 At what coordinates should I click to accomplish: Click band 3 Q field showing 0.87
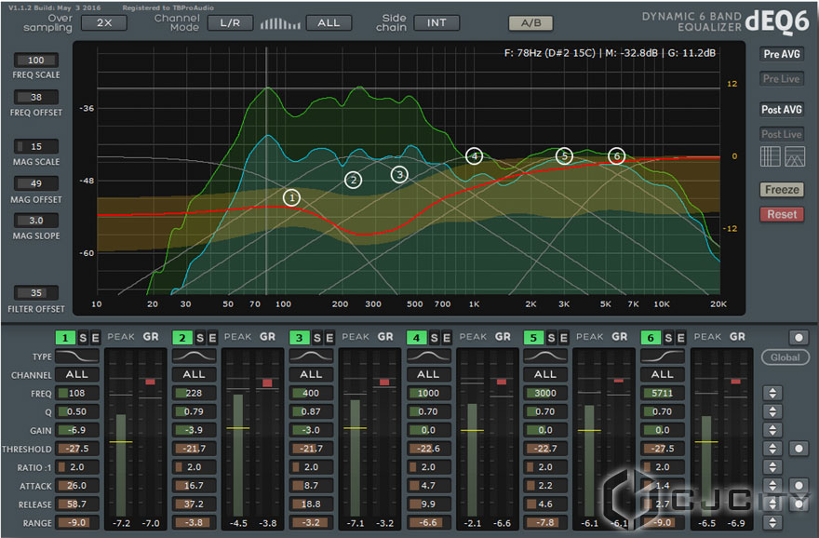(x=311, y=411)
